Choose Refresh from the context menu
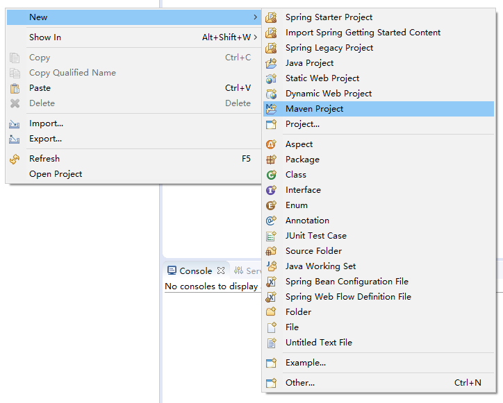The width and height of the screenshot is (503, 403). point(134,159)
